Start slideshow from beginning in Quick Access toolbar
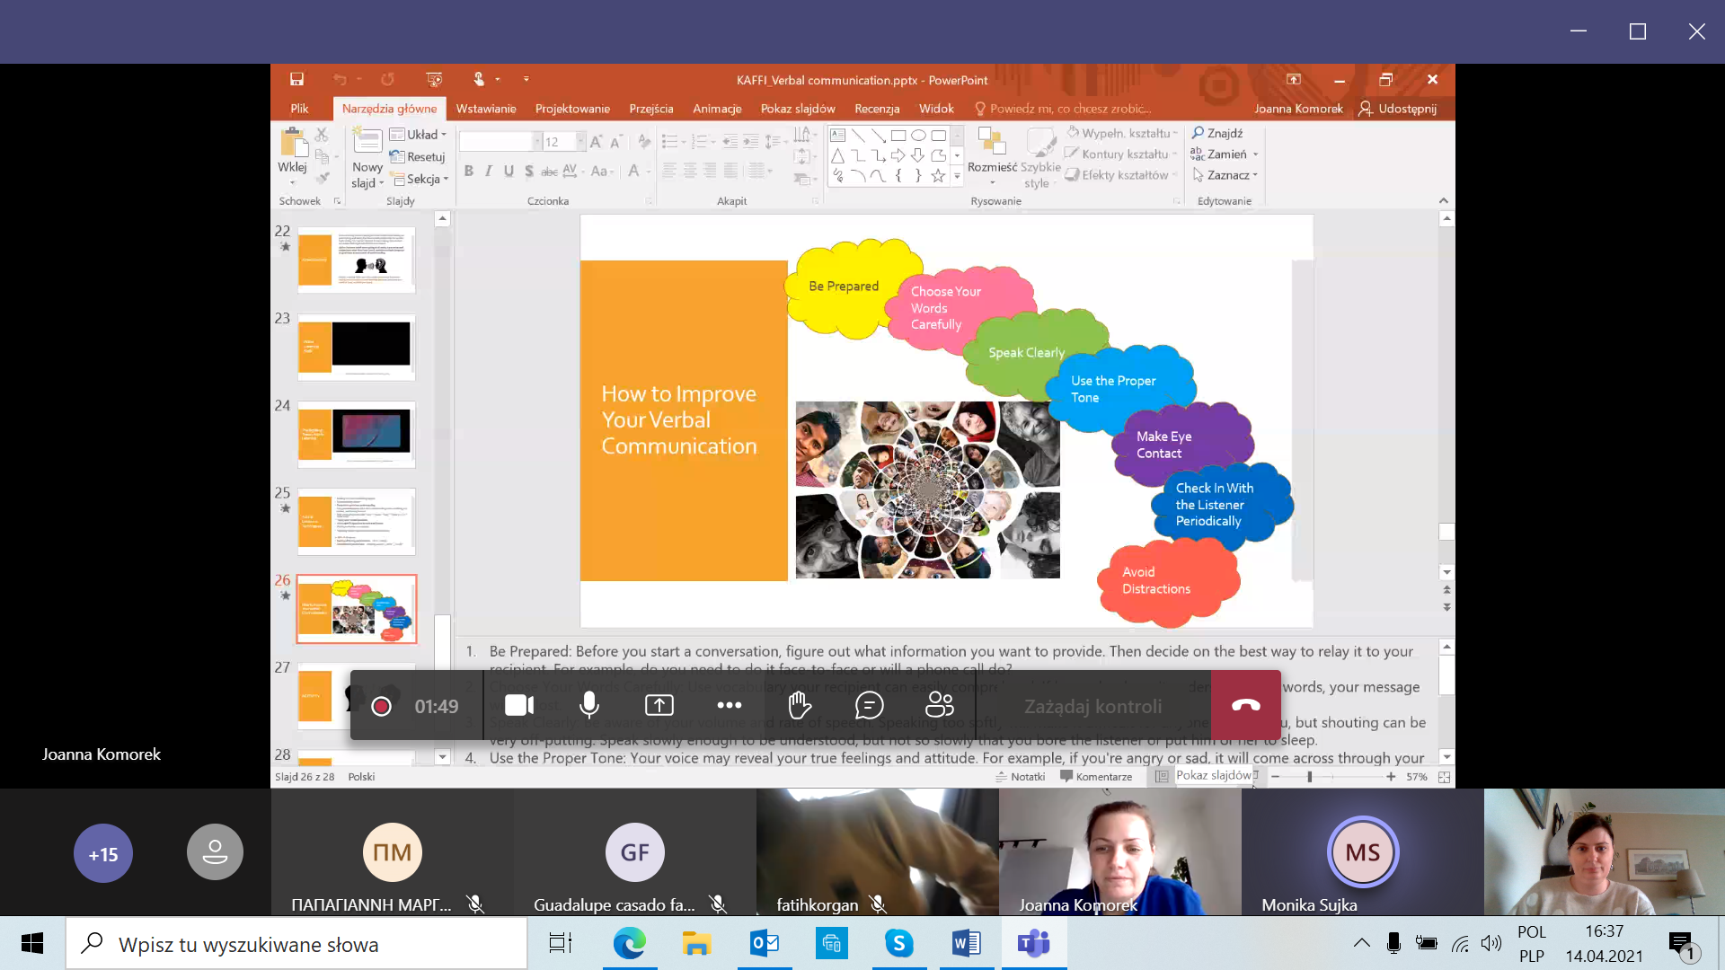Screen dimensions: 1725x970 coord(434,79)
